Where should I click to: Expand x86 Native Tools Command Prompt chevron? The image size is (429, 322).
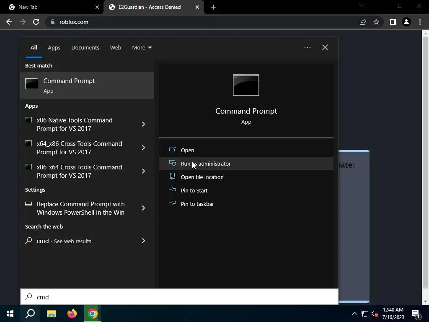143,124
